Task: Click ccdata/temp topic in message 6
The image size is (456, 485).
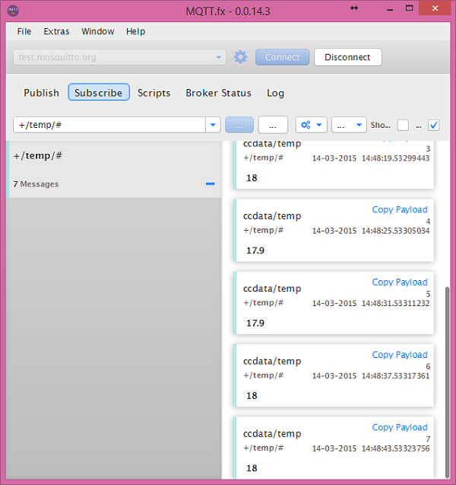Action: (x=272, y=361)
